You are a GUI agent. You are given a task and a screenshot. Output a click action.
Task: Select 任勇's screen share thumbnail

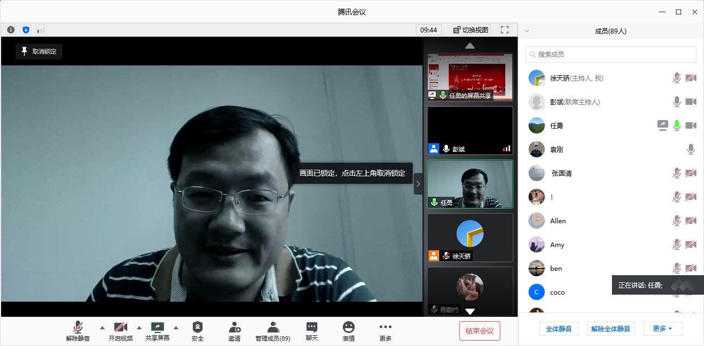pos(470,76)
